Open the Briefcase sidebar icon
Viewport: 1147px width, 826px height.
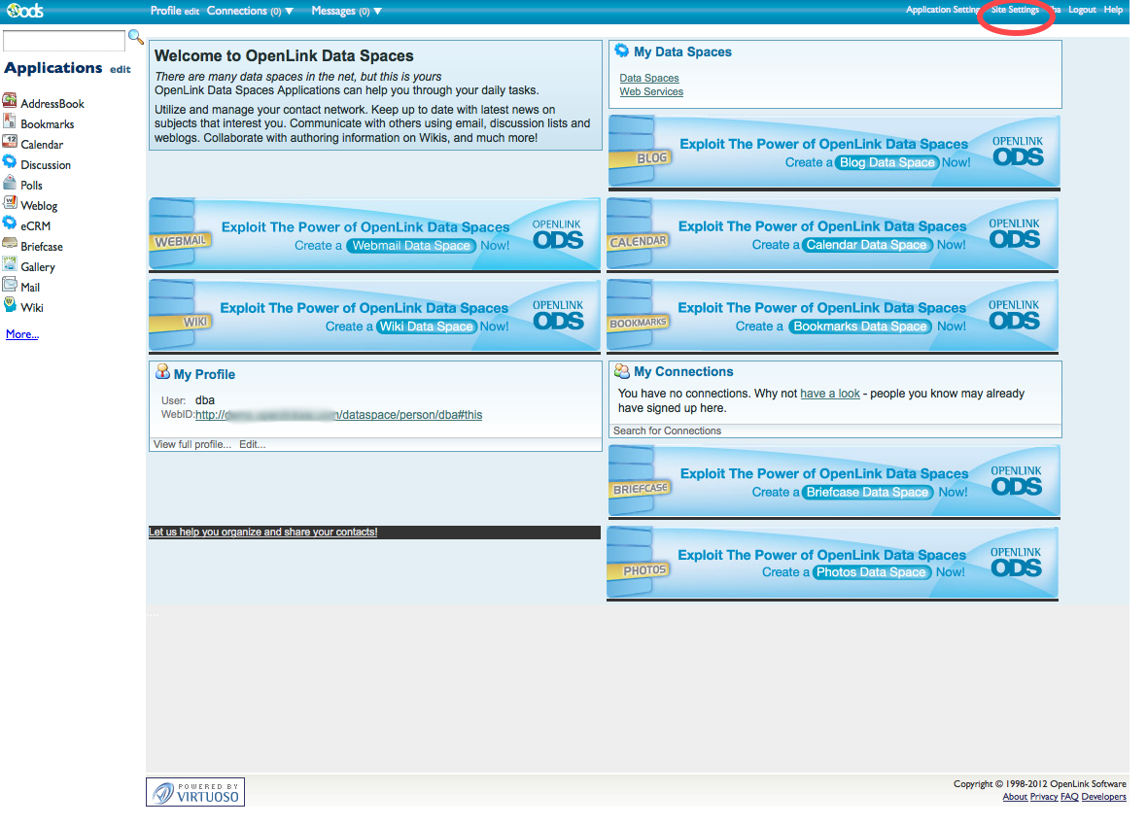10,245
